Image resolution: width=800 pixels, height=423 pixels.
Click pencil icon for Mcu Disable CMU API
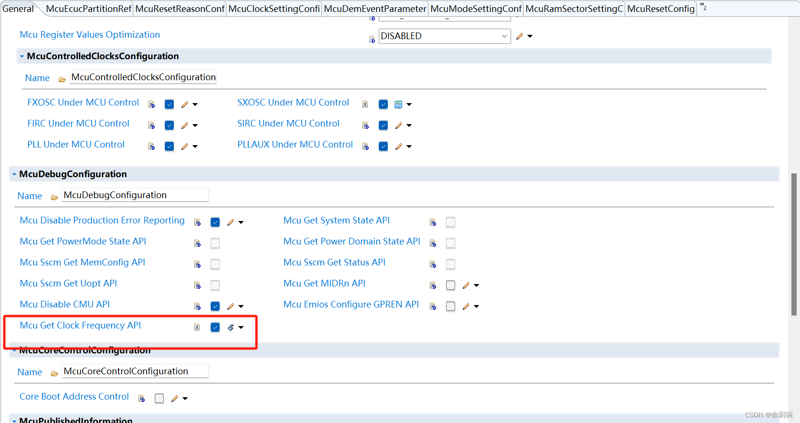tap(231, 307)
